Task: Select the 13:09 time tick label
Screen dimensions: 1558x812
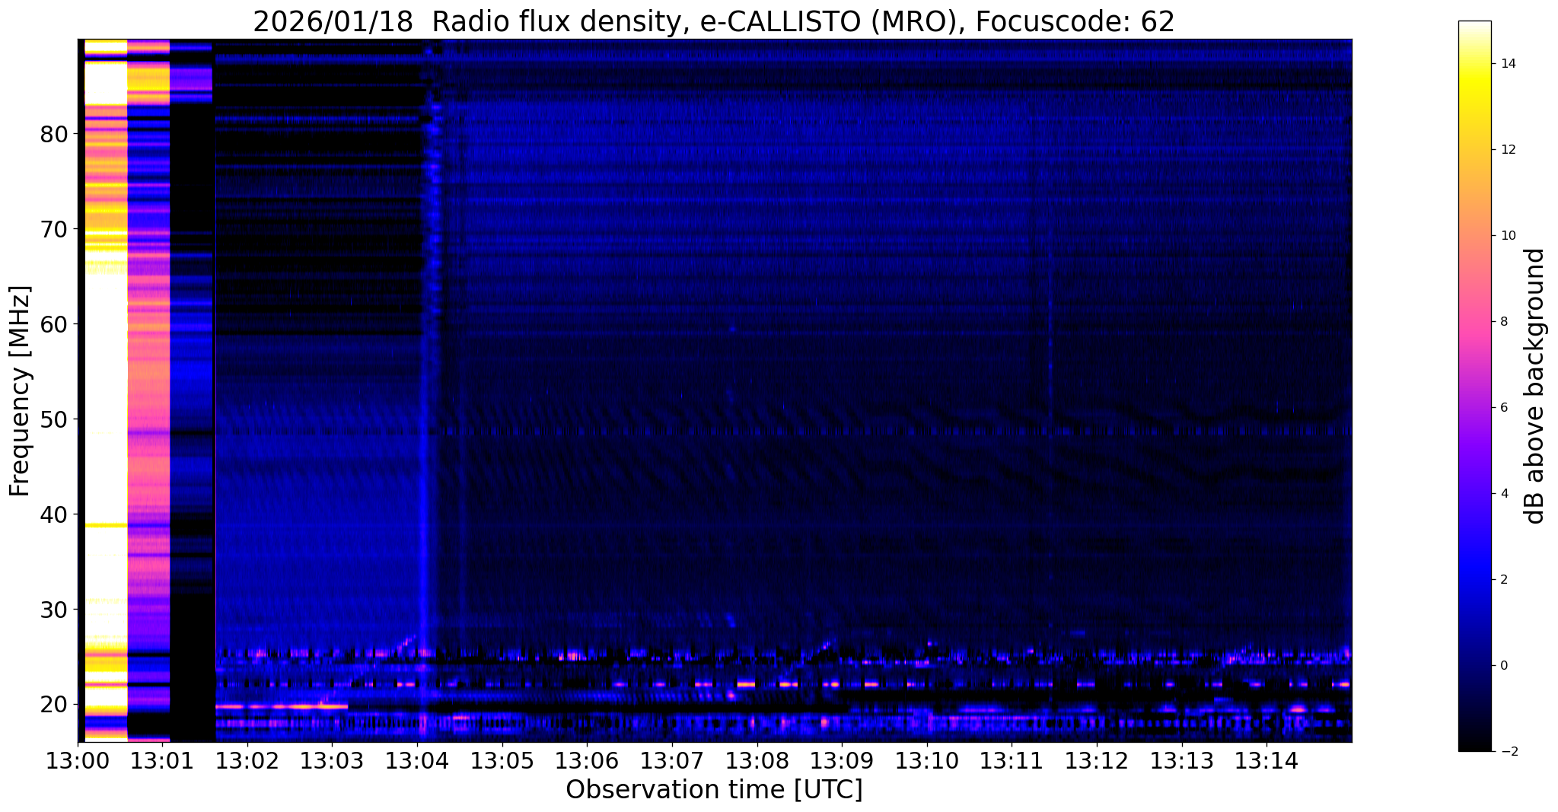Action: coord(842,760)
